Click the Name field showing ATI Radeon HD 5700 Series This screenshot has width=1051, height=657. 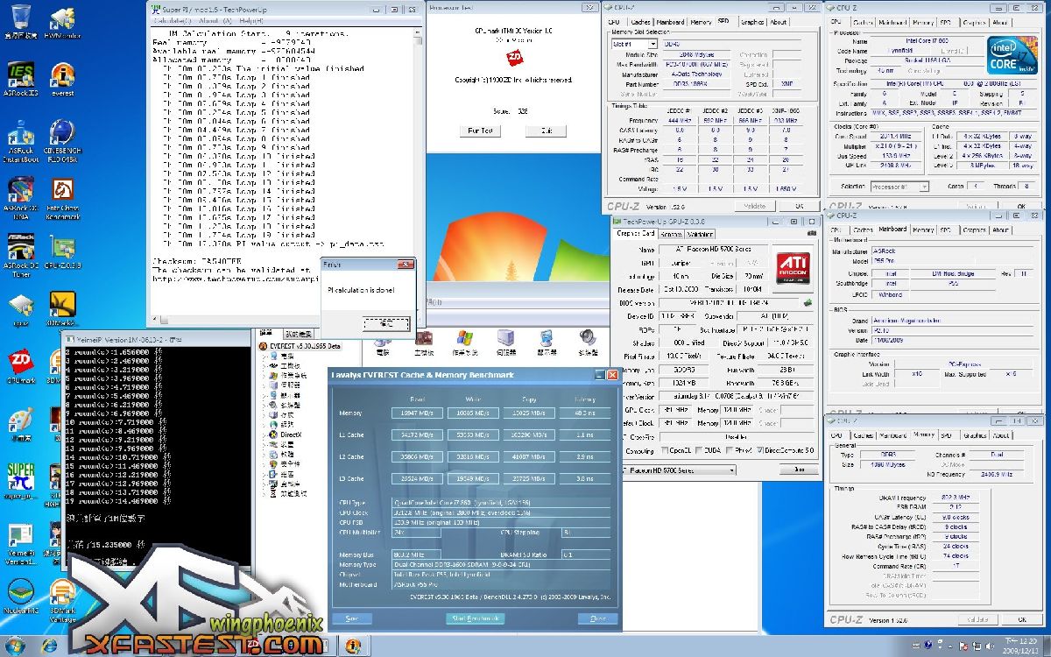pos(714,251)
